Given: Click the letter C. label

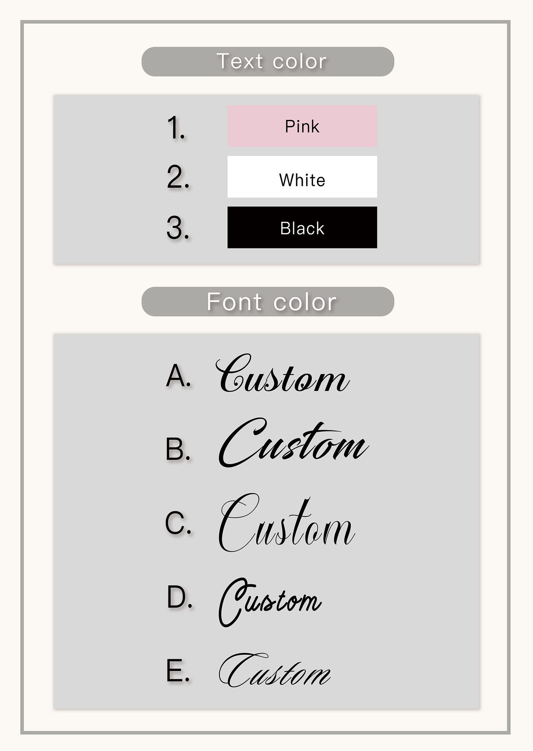Looking at the screenshot, I should (x=179, y=523).
